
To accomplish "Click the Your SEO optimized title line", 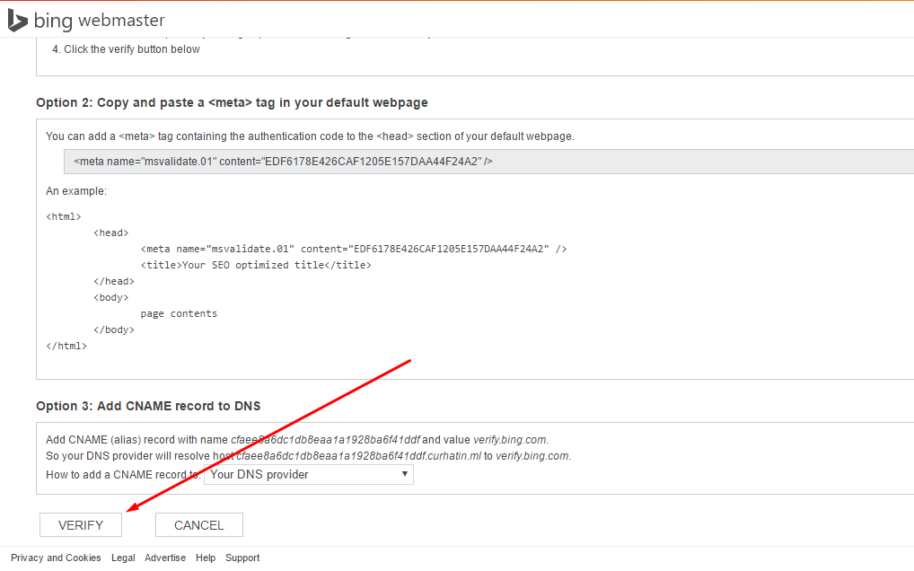I will (256, 265).
